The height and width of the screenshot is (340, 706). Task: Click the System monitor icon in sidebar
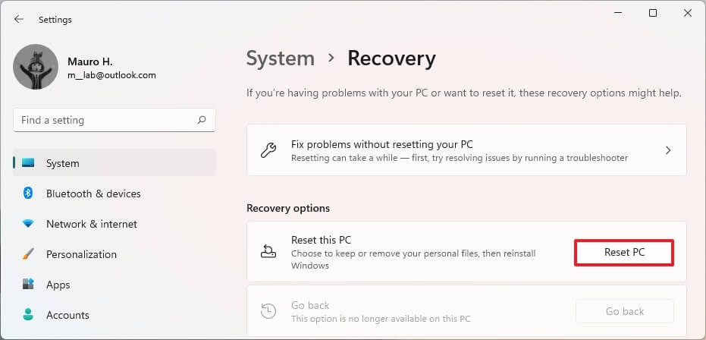28,163
